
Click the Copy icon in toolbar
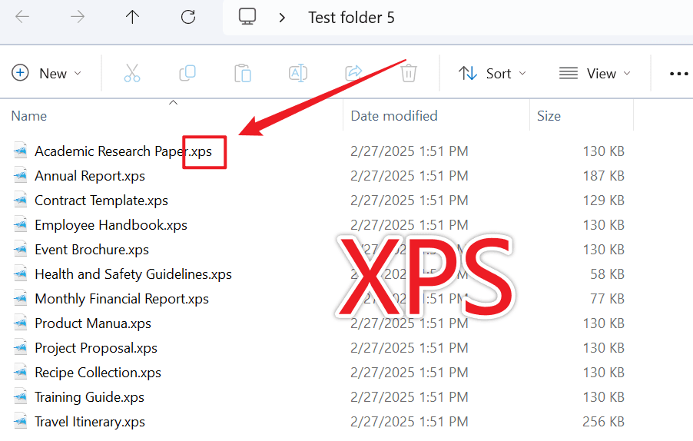(187, 73)
